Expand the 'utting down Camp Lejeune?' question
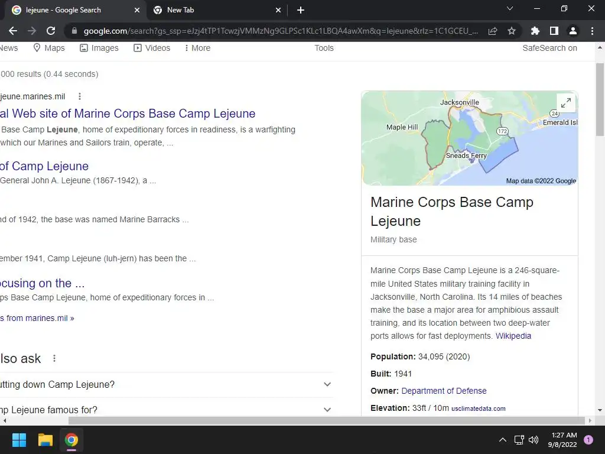Image resolution: width=605 pixels, height=454 pixels. tap(166, 384)
